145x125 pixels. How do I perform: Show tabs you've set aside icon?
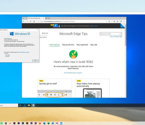pyautogui.click(x=23, y=18)
